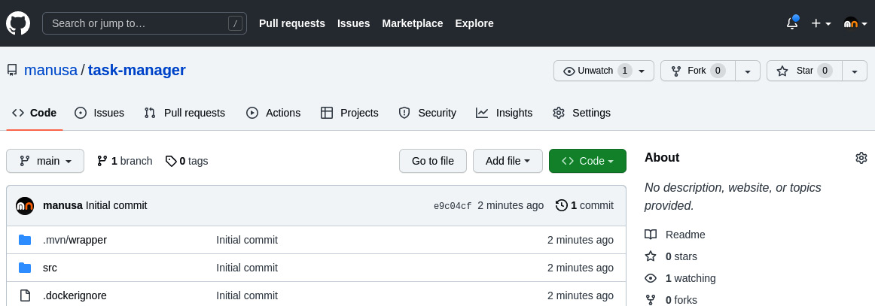
Task: View 0 forks in About sidebar
Action: tap(671, 300)
